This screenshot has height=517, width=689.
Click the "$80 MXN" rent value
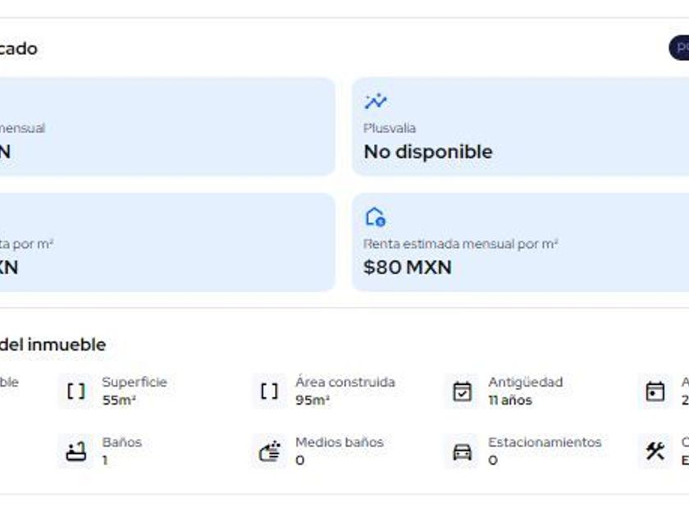point(407,268)
